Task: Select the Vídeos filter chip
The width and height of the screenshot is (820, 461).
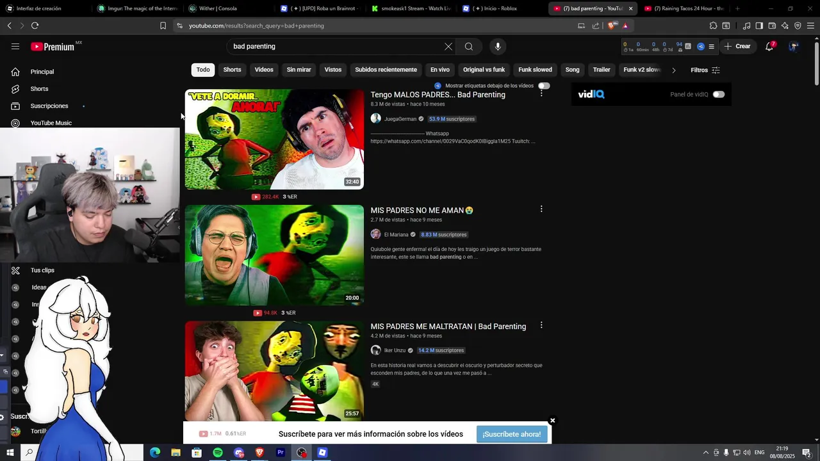Action: click(264, 70)
